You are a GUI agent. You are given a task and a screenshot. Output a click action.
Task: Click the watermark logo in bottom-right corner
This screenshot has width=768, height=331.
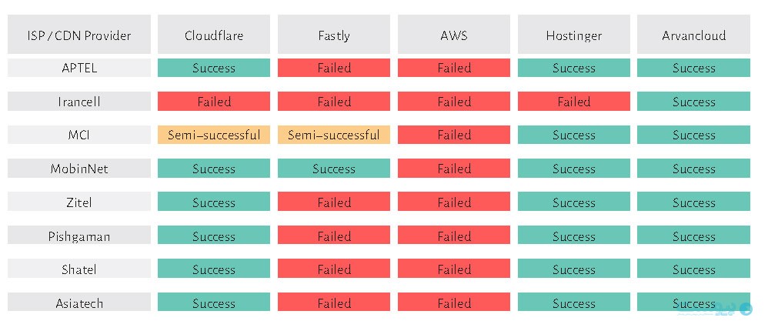point(715,309)
